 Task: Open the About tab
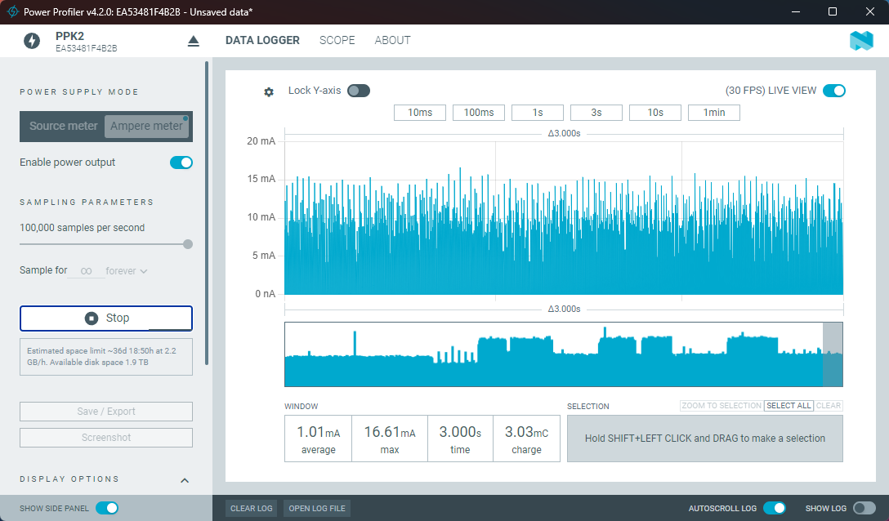pos(392,40)
